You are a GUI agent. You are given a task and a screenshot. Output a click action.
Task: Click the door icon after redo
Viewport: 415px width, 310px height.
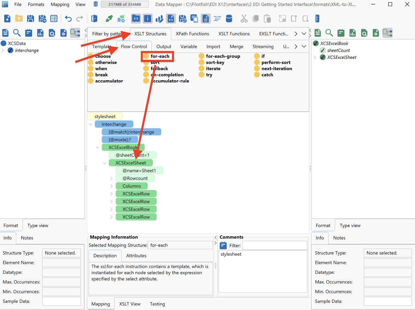point(94,19)
